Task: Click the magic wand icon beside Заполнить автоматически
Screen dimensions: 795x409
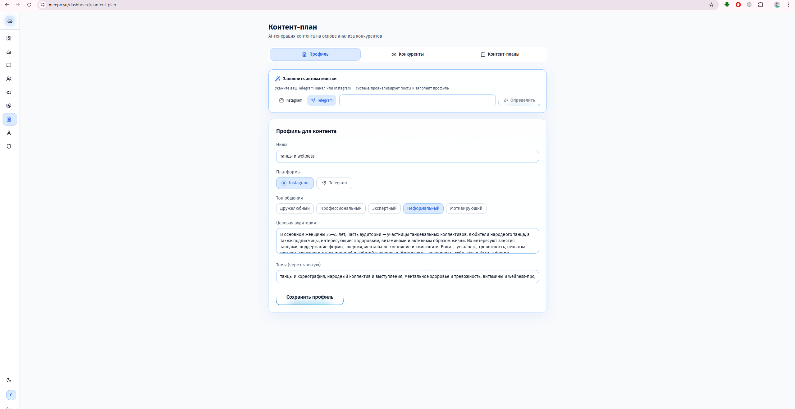Action: pyautogui.click(x=278, y=79)
